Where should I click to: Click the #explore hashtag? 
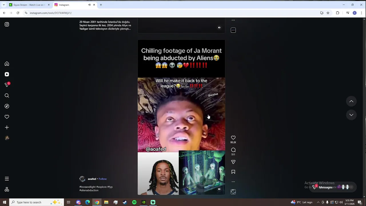click(102, 187)
